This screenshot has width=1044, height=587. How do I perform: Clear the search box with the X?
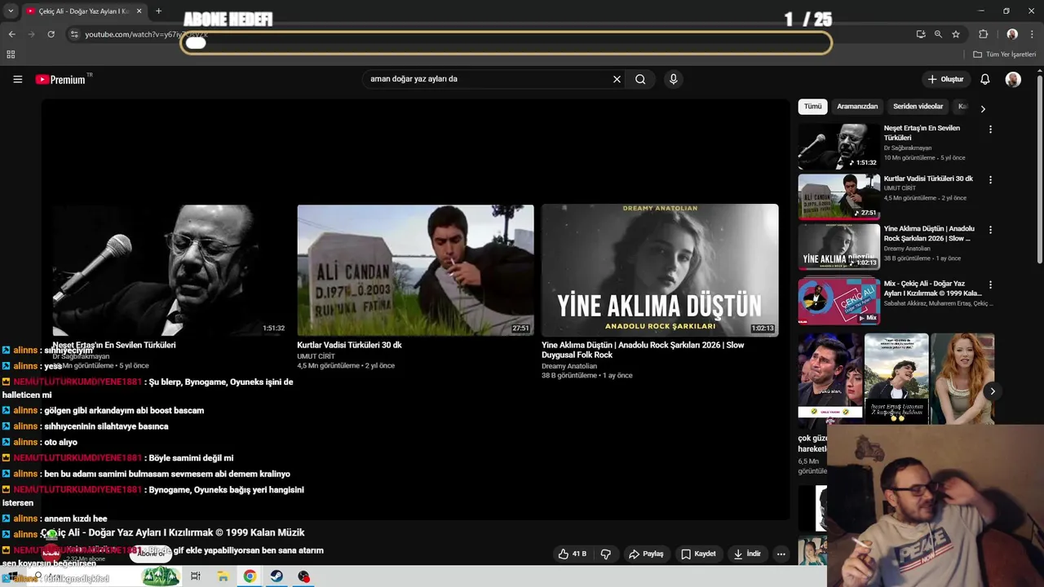(617, 79)
